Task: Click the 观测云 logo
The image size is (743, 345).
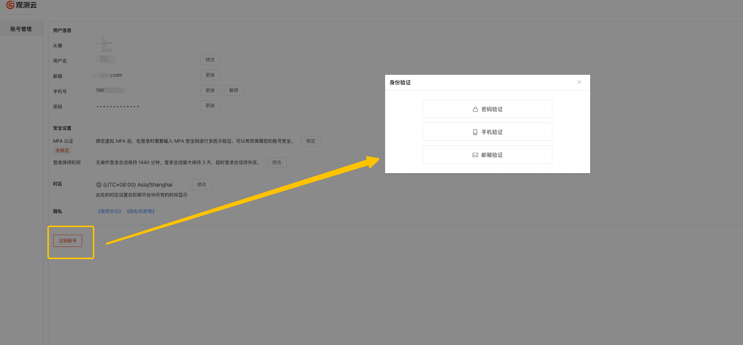Action: point(21,5)
